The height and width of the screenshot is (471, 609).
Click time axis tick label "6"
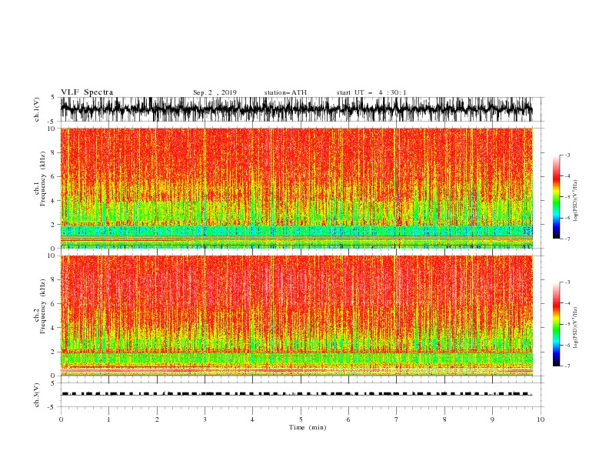(x=348, y=419)
